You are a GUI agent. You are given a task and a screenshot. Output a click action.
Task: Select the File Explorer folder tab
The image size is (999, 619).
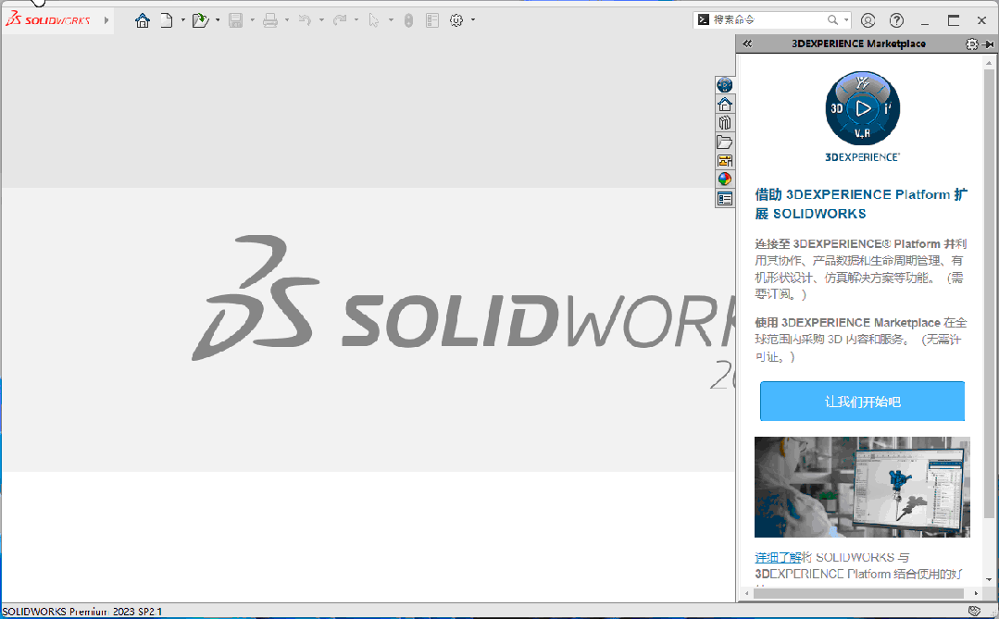(x=724, y=142)
